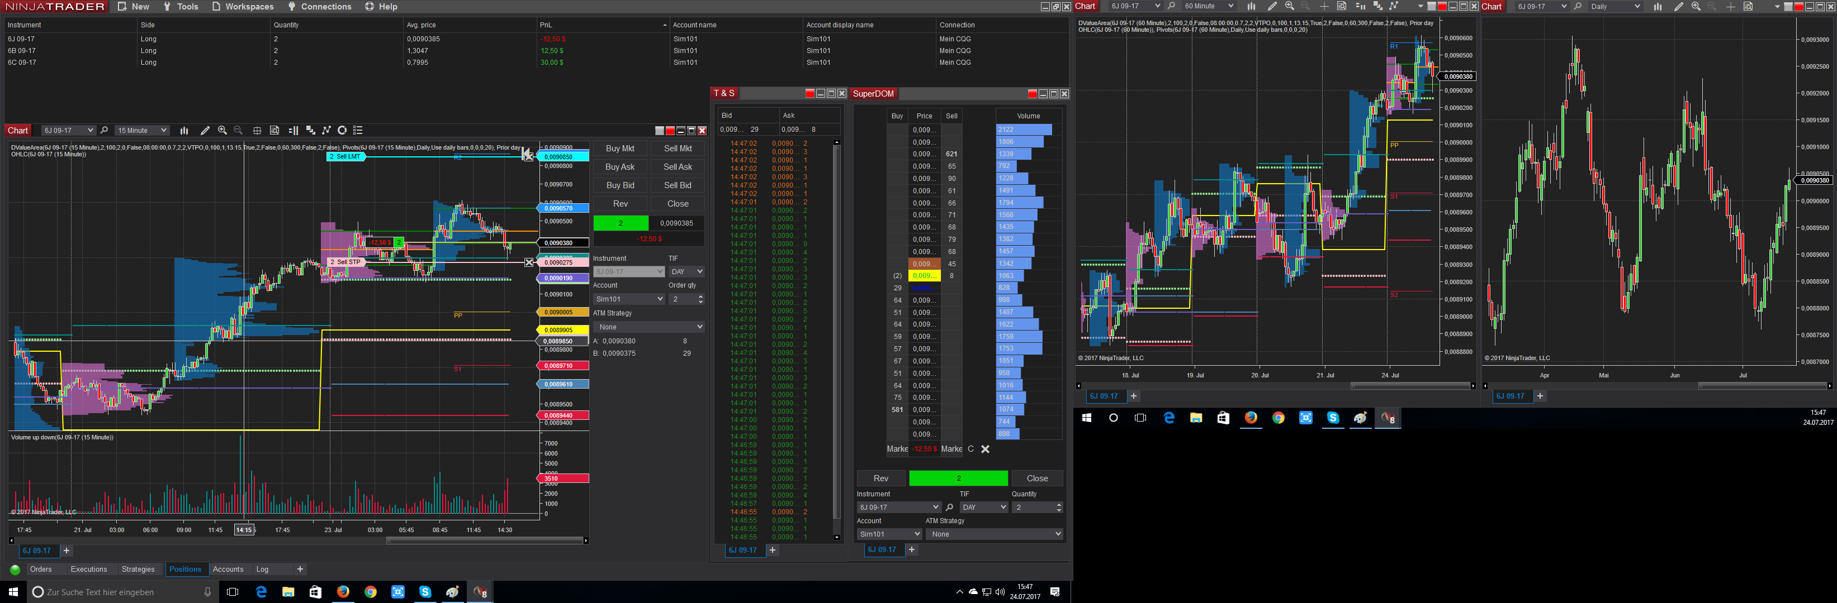This screenshot has height=603, width=1837.
Task: Open 60 Minute interval dropdown
Action: click(x=1208, y=6)
